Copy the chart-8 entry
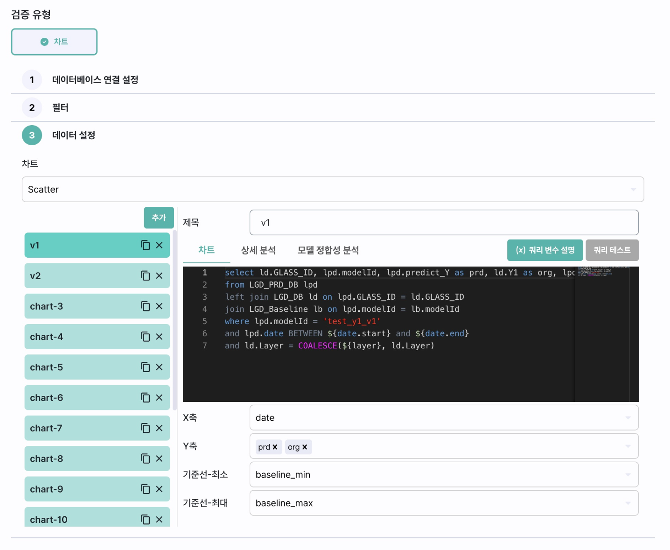Screen dimensions: 670x550 (146, 458)
